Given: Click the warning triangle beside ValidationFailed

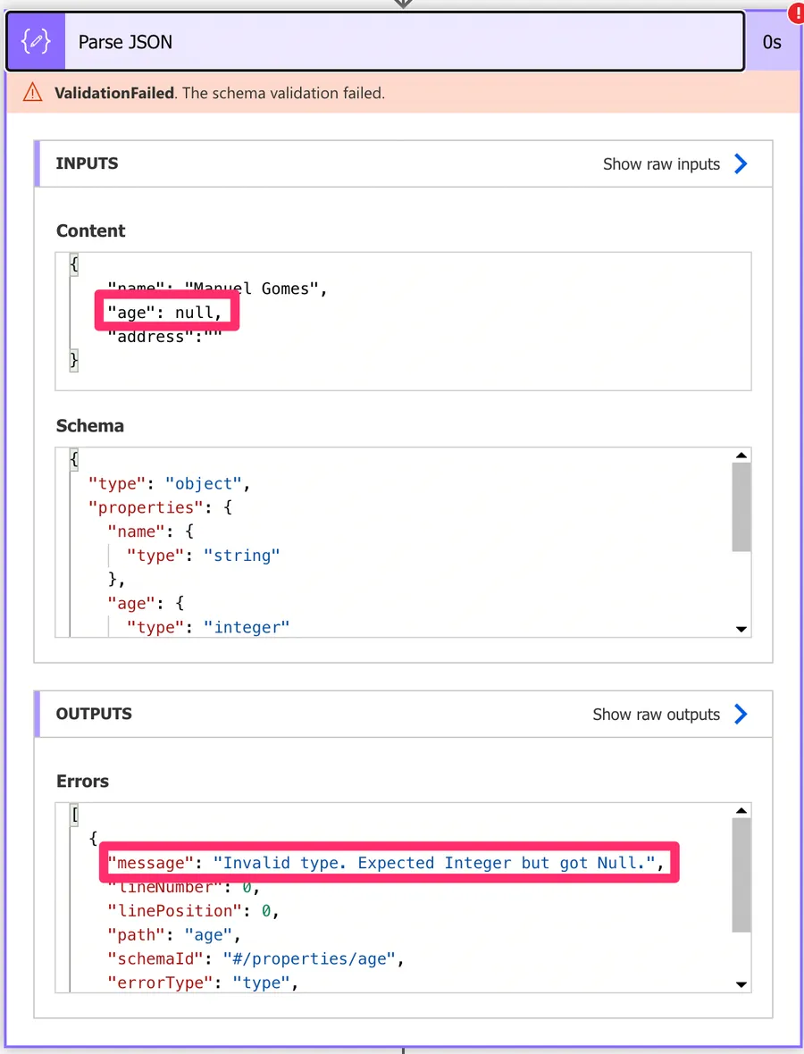Looking at the screenshot, I should [x=33, y=92].
